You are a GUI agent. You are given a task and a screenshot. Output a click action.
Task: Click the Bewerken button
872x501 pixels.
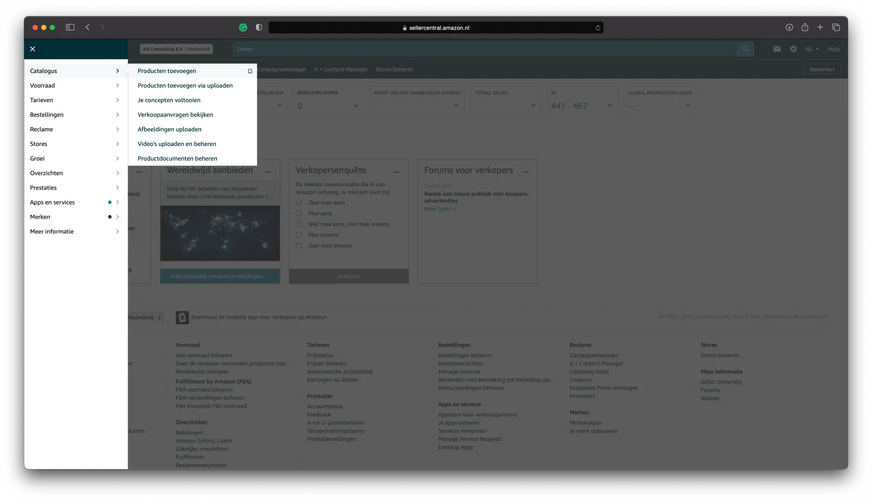[821, 69]
